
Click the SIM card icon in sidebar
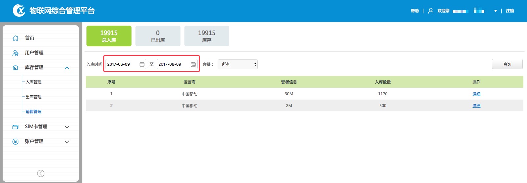pyautogui.click(x=15, y=127)
